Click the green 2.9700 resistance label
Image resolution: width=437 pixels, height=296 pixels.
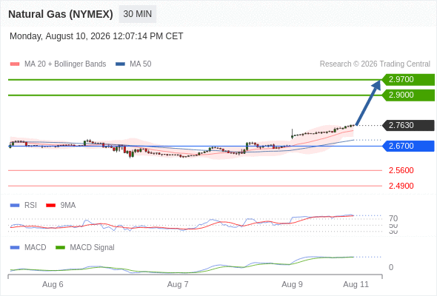(408, 79)
